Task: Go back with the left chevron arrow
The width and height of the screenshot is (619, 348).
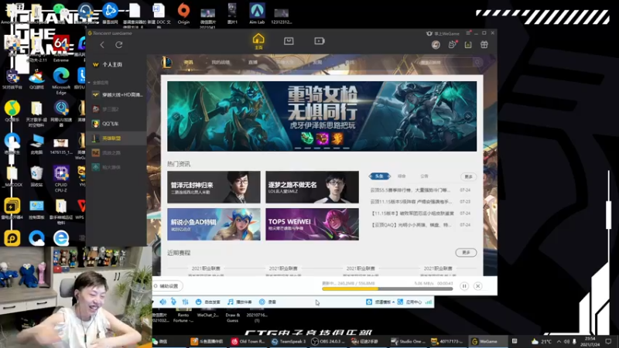Action: click(102, 45)
